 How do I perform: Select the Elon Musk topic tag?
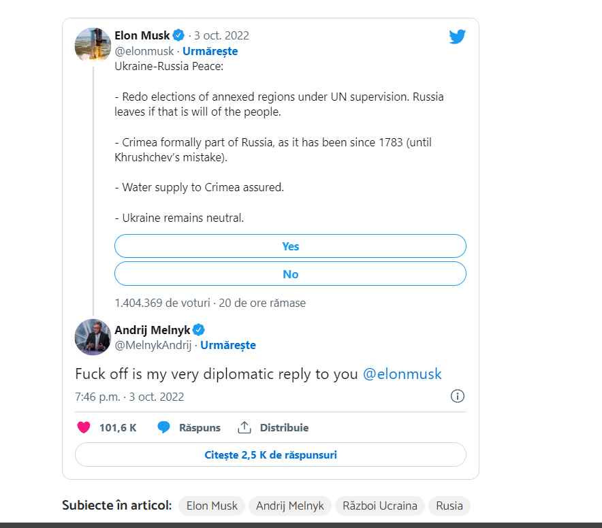tap(212, 506)
